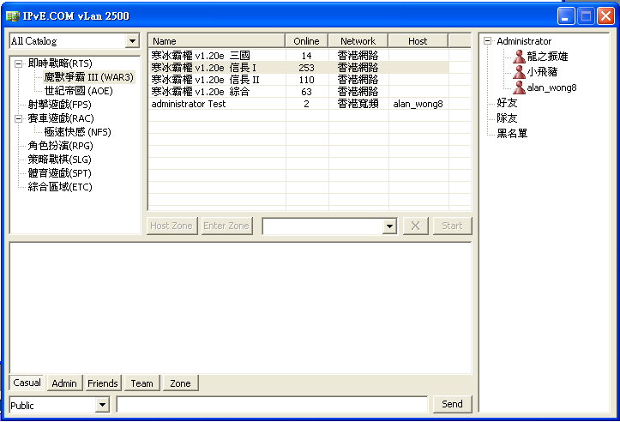Collapse the 賽車遊戲(RAC) tree node
620x422 pixels.
click(19, 118)
